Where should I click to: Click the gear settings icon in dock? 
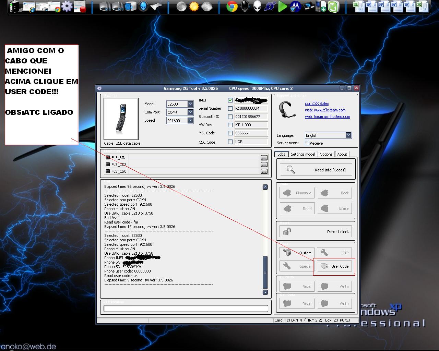click(67, 6)
